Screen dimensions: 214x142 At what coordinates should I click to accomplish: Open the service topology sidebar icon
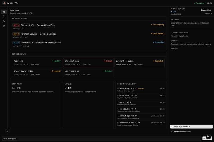pos(4,21)
